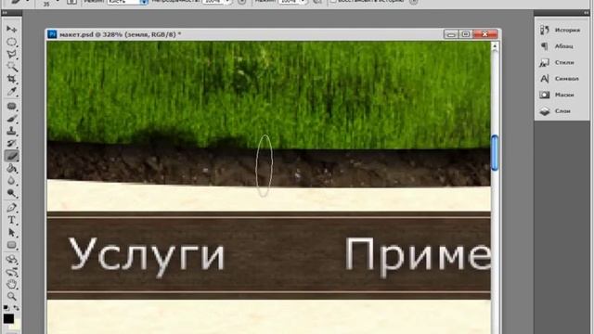Select the 3D Rotate tool
Screen dimensions: 594x334
pyautogui.click(x=11, y=260)
